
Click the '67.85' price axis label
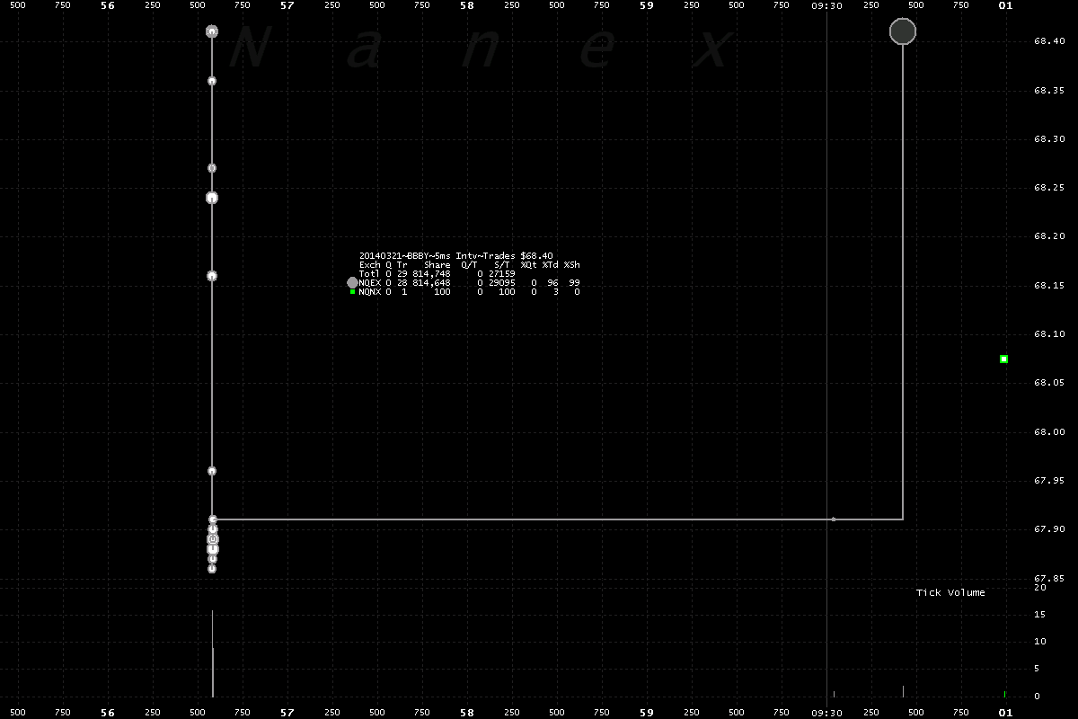pos(1049,579)
